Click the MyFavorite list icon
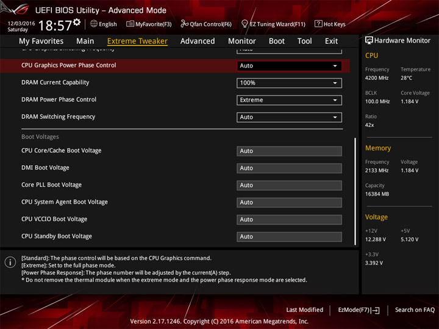The image size is (439, 329). tap(130, 24)
